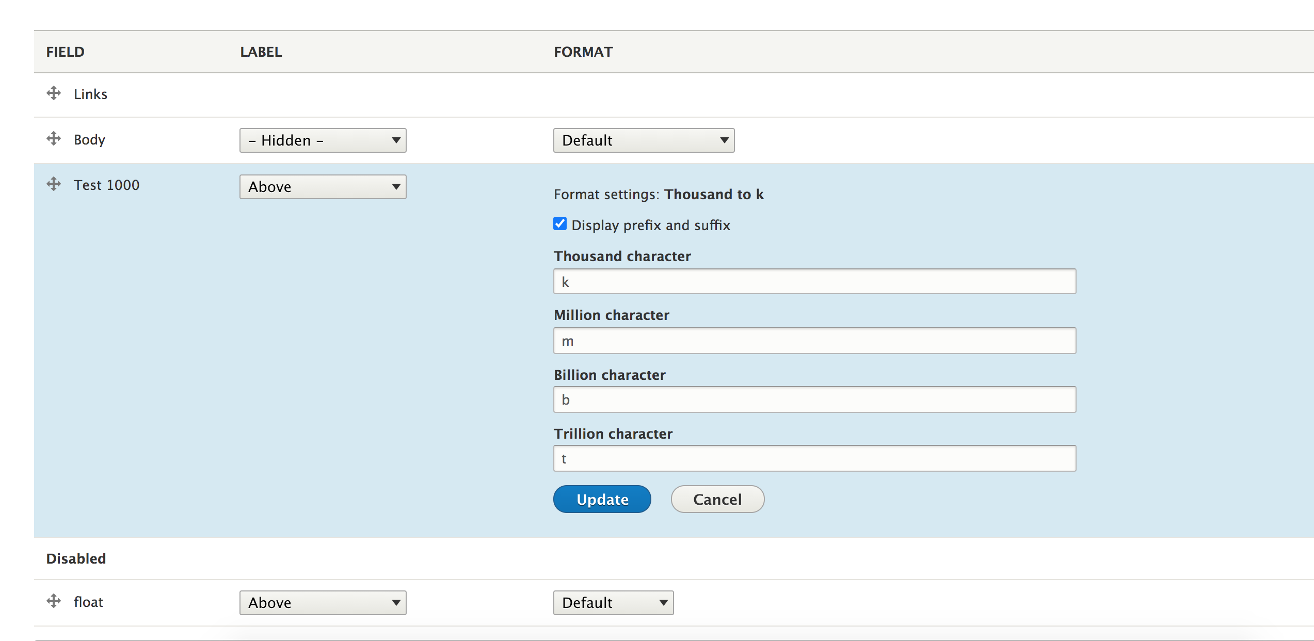Click the FIELD column header
Image resolution: width=1314 pixels, height=641 pixels.
(x=65, y=52)
